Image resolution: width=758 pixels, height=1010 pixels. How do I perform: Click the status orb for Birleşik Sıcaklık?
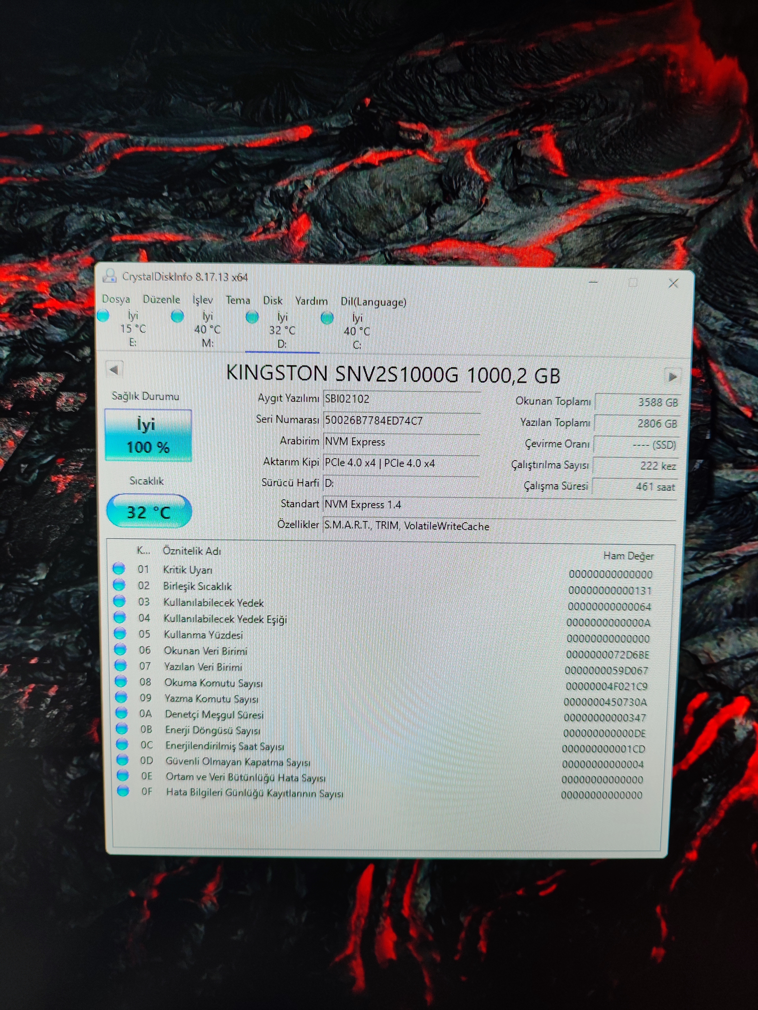[119, 585]
